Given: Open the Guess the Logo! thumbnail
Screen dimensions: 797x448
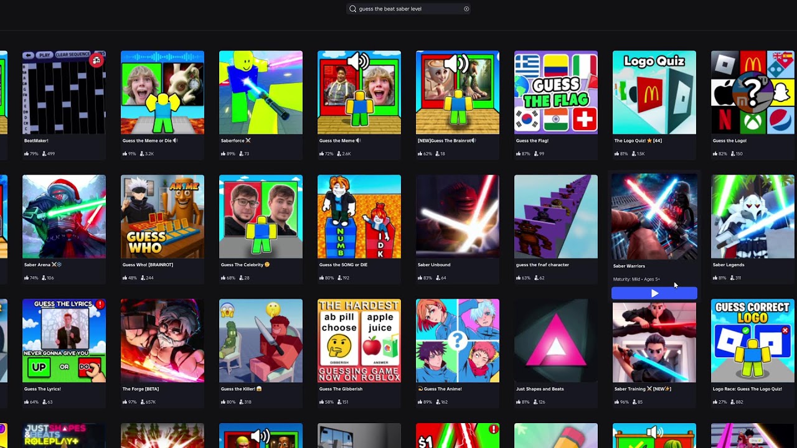Looking at the screenshot, I should 753,92.
